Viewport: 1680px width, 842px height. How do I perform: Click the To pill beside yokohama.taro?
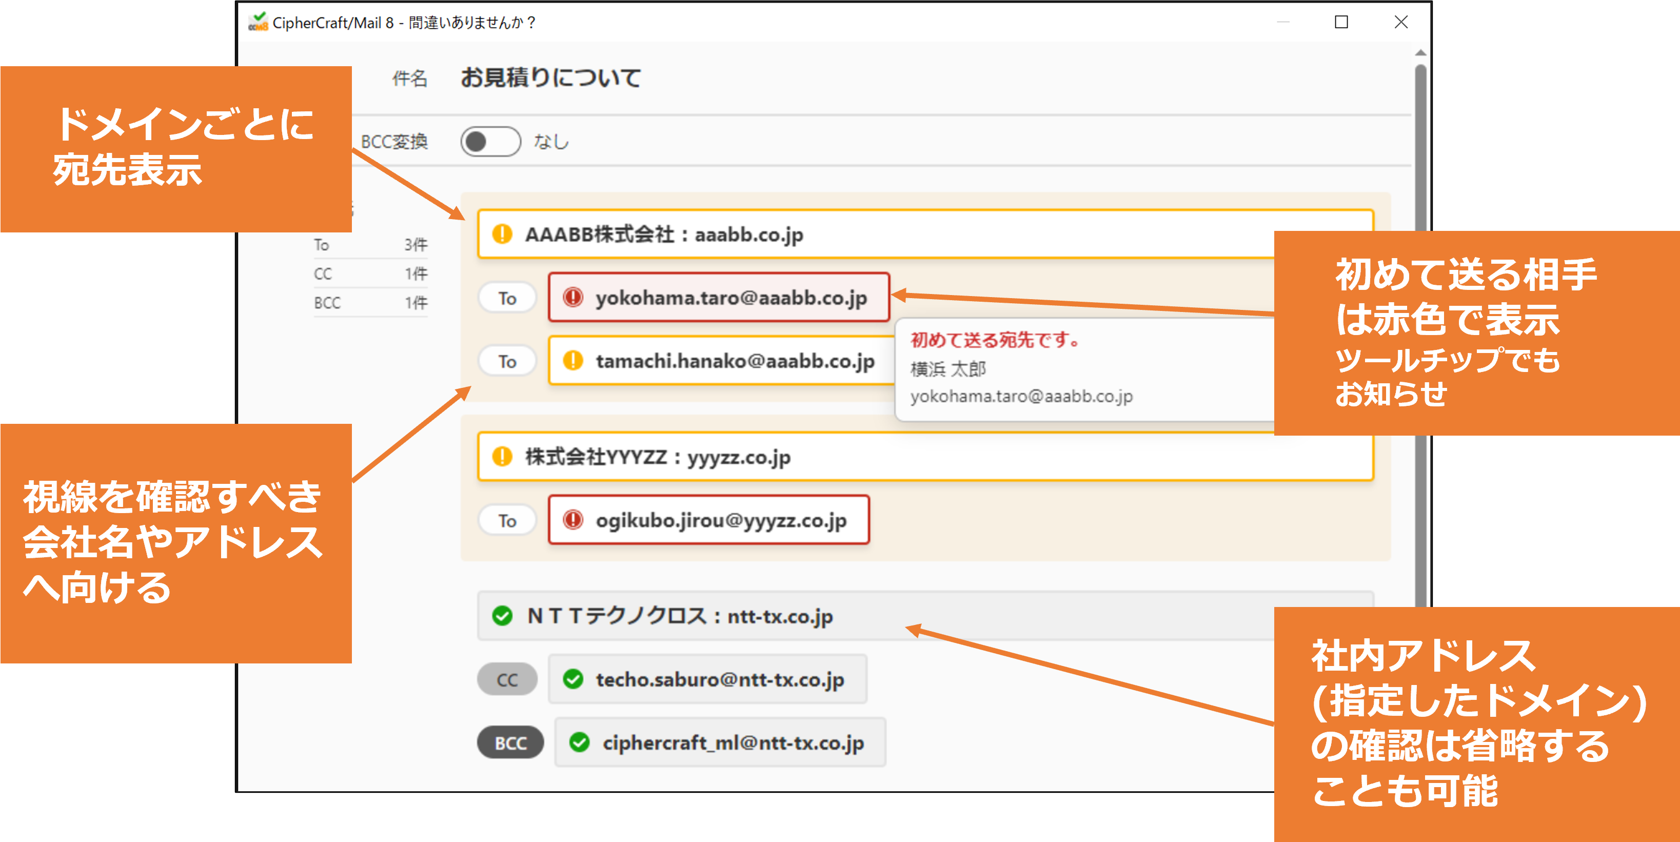click(x=507, y=298)
